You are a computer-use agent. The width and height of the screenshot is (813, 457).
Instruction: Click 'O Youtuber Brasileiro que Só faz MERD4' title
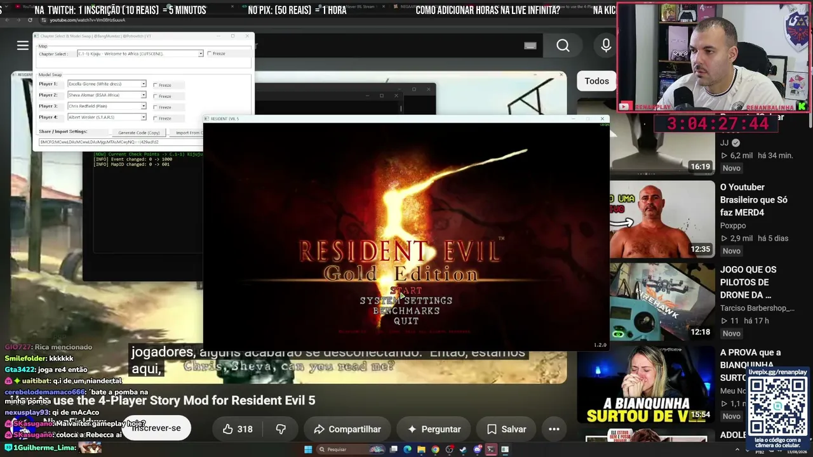pos(754,200)
